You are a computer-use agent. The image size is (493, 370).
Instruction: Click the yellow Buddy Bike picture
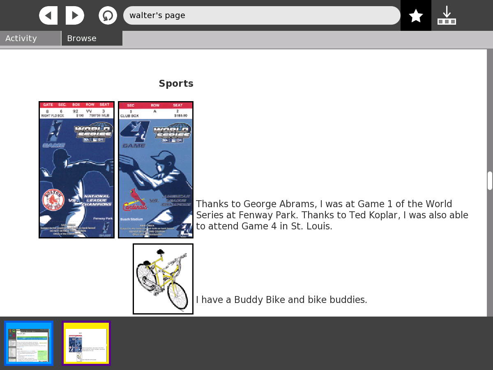pyautogui.click(x=163, y=279)
